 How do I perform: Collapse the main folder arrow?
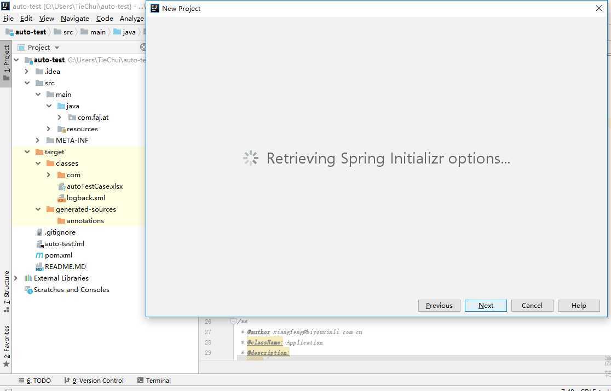pos(38,94)
